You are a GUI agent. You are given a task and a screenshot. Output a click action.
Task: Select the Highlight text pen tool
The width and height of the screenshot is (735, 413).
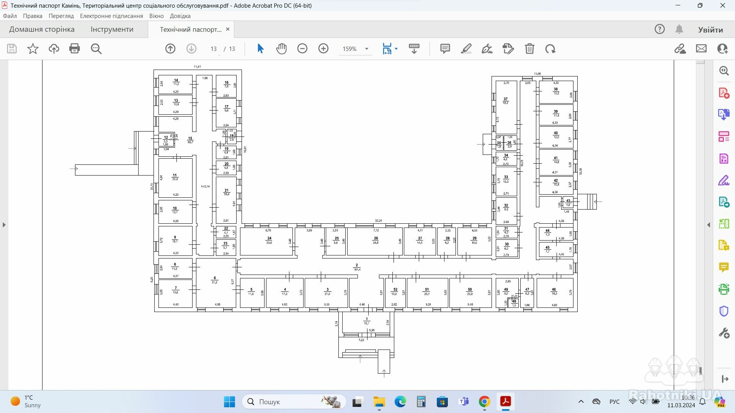[466, 49]
